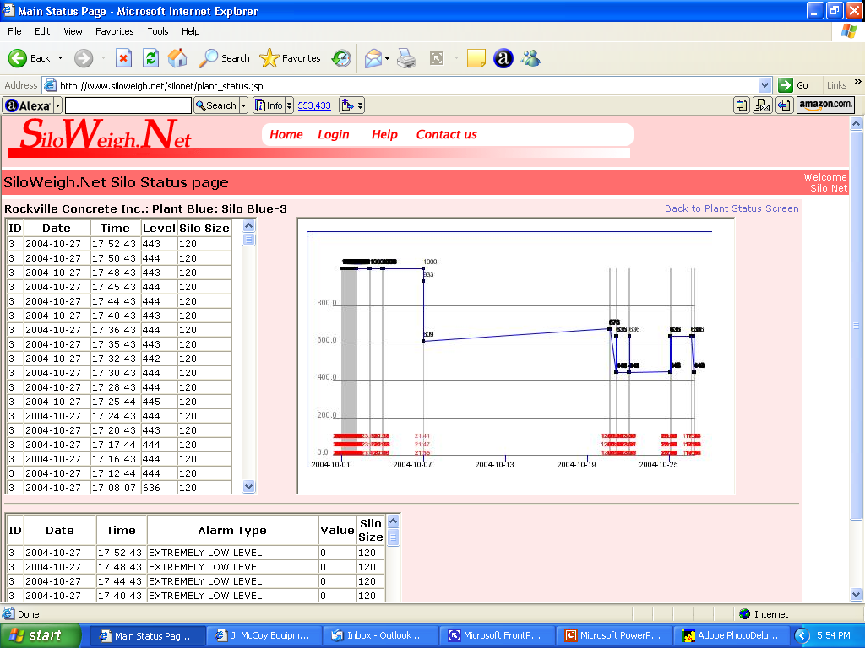Screen dimensions: 865x648
Task: Switch to Microsoft FrontPage taskbar window
Action: click(x=497, y=635)
